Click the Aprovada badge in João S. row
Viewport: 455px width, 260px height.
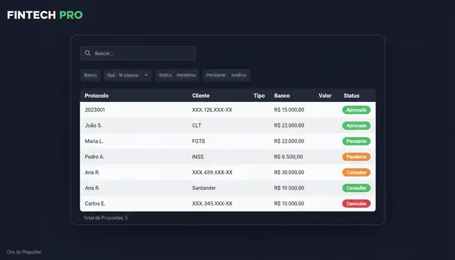pos(356,125)
